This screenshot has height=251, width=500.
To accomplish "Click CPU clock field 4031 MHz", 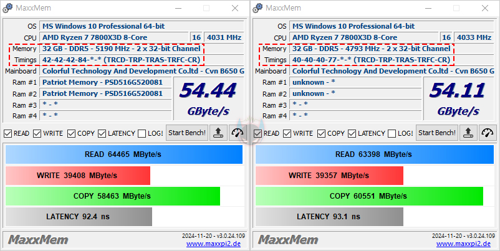I will [224, 37].
